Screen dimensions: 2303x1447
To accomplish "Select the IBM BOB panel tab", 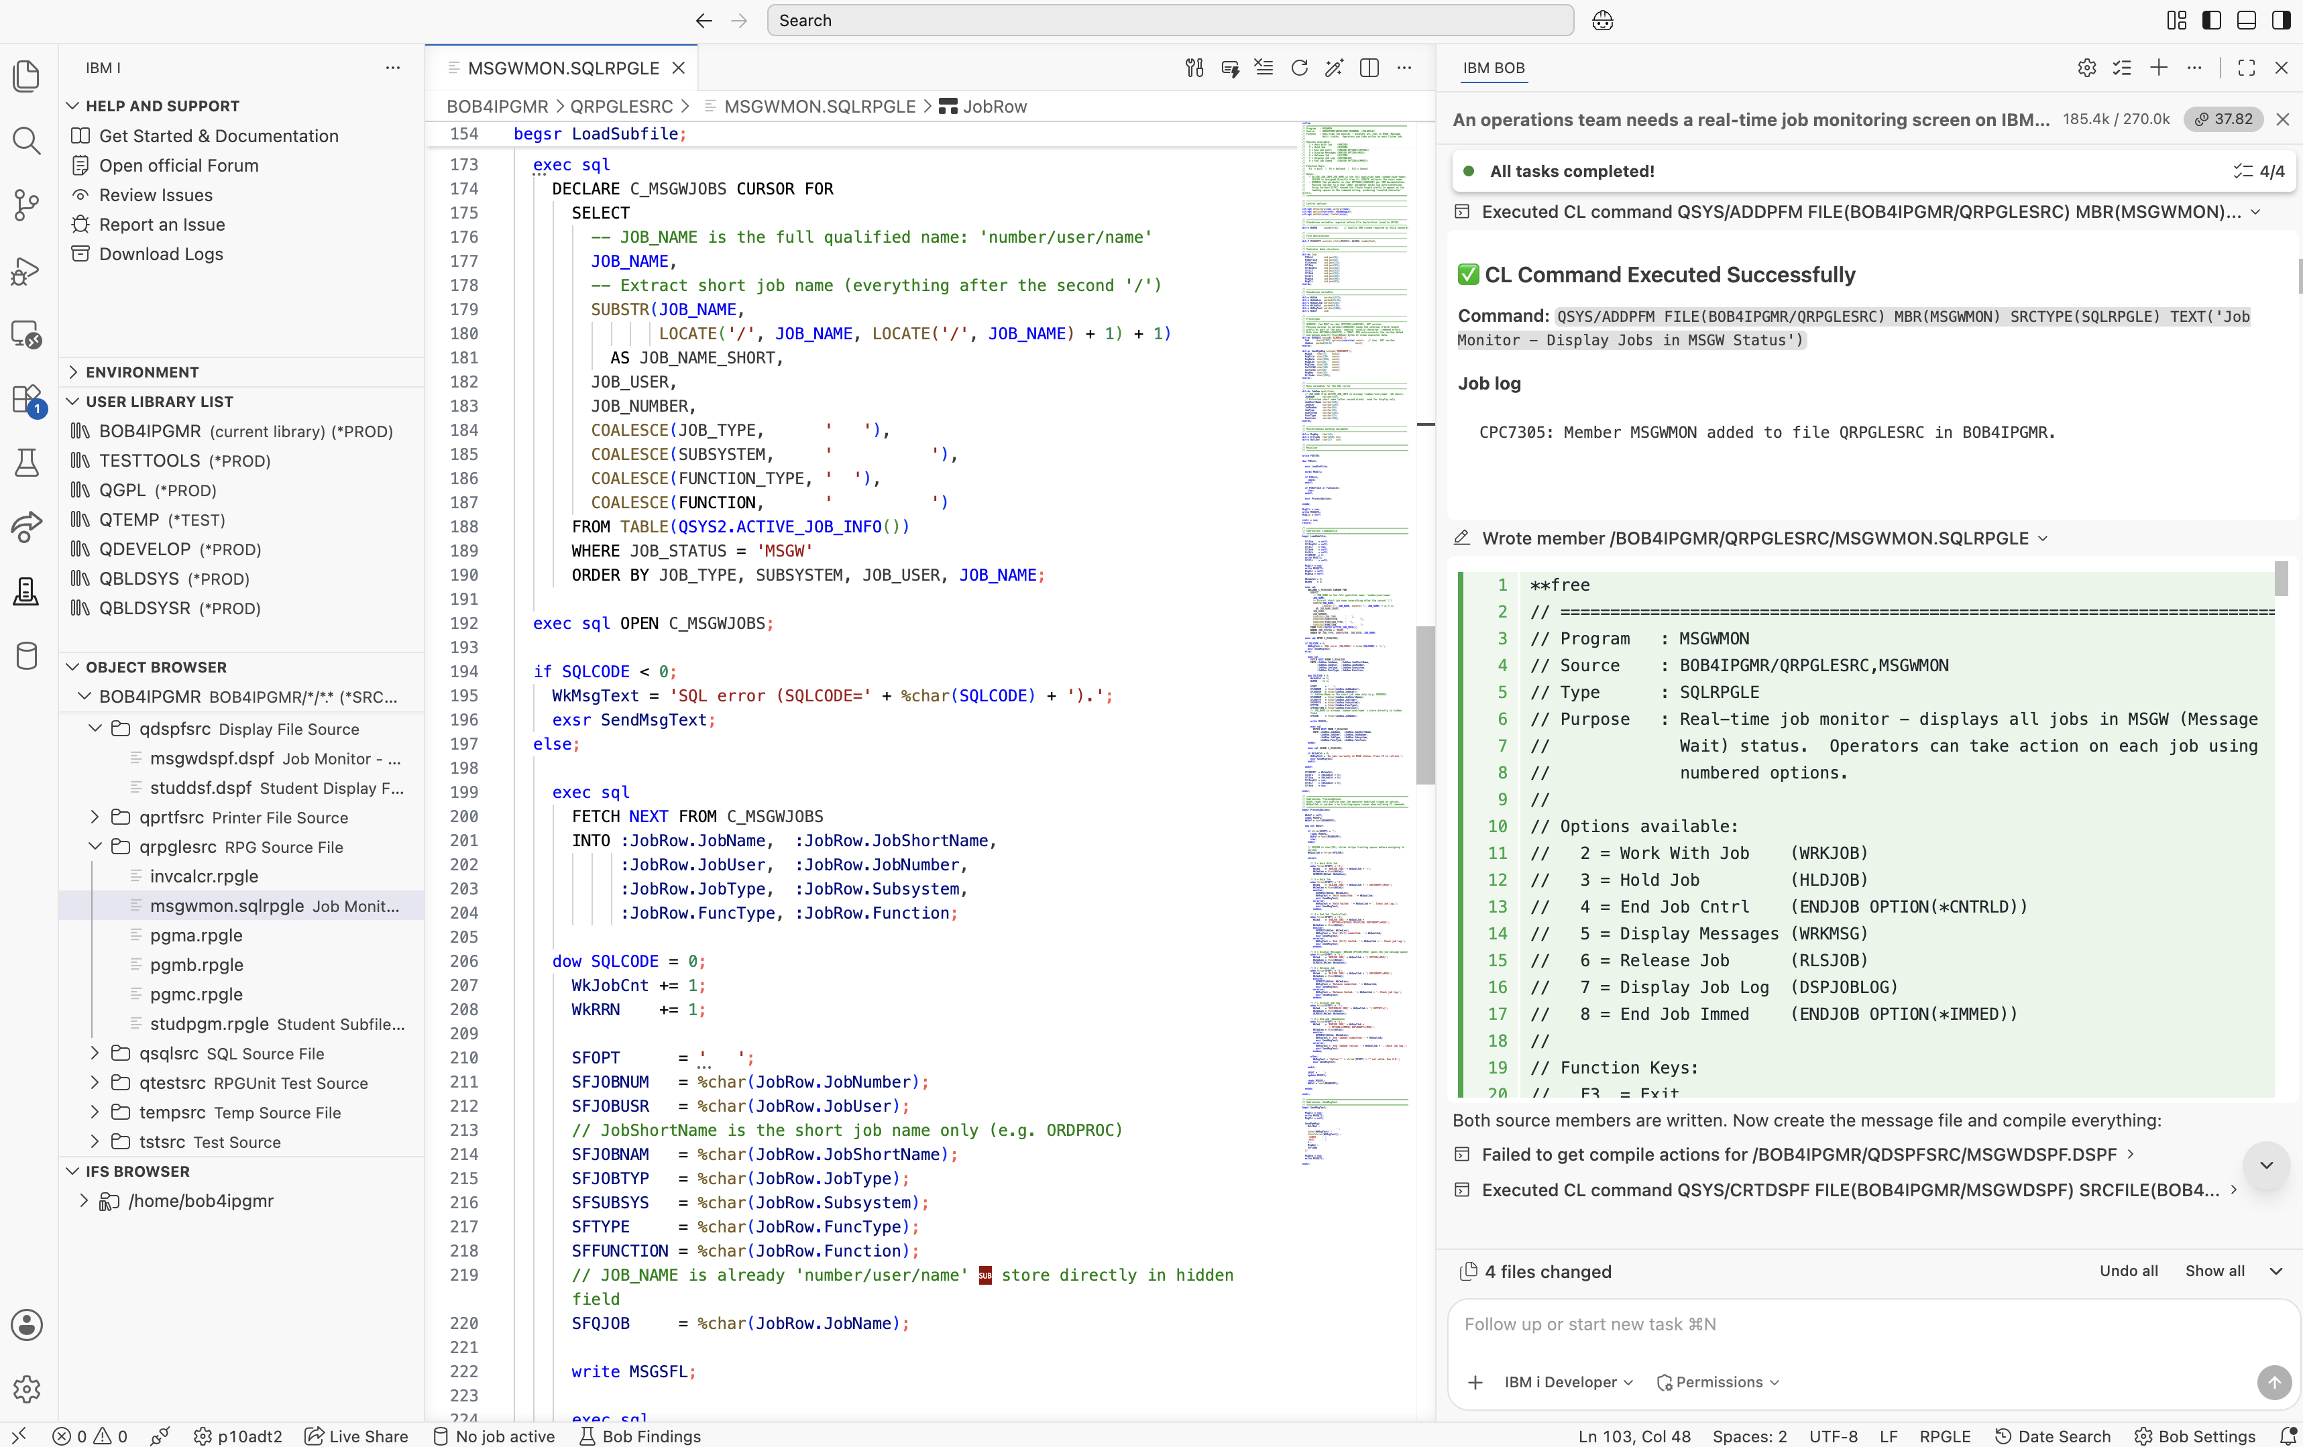I will [1494, 68].
